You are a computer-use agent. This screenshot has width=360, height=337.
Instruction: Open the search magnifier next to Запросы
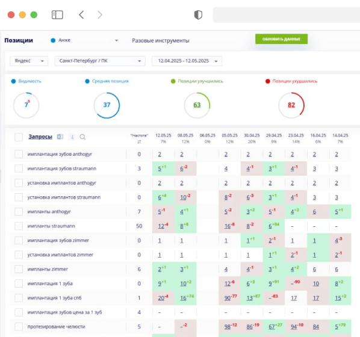[82, 137]
